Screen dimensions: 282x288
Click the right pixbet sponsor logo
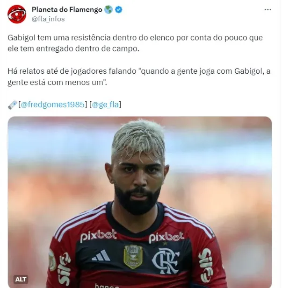(166, 237)
